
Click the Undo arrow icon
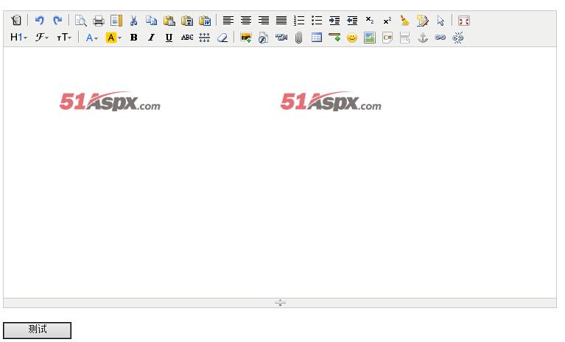pos(40,21)
